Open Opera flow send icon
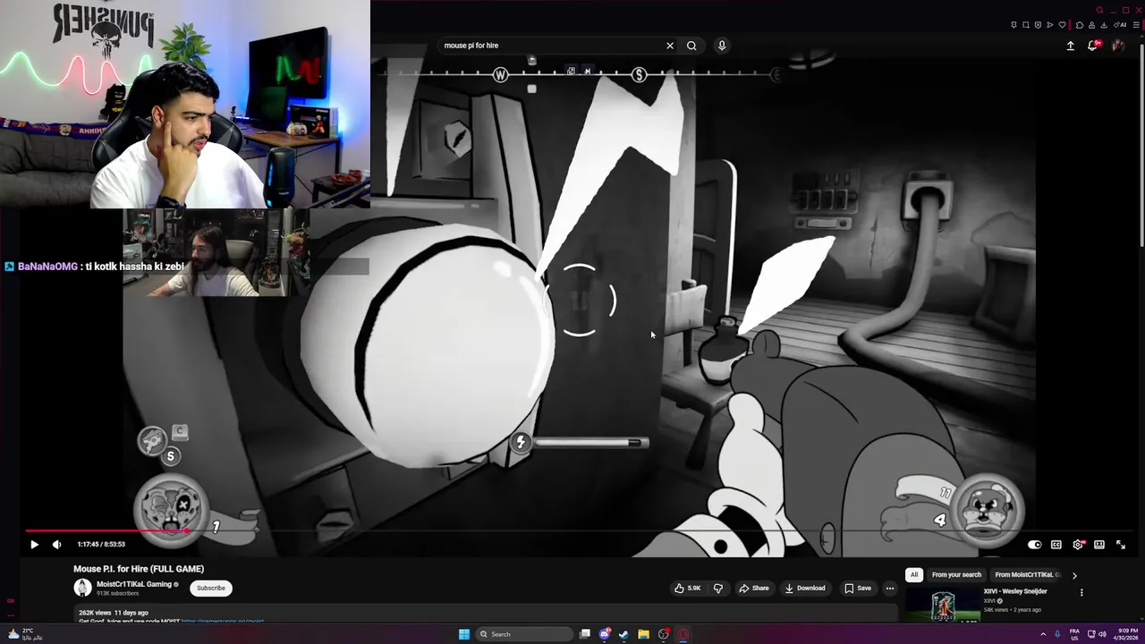 pos(1050,25)
